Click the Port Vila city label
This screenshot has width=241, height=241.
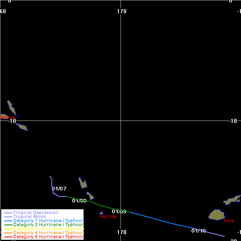pos(108,217)
